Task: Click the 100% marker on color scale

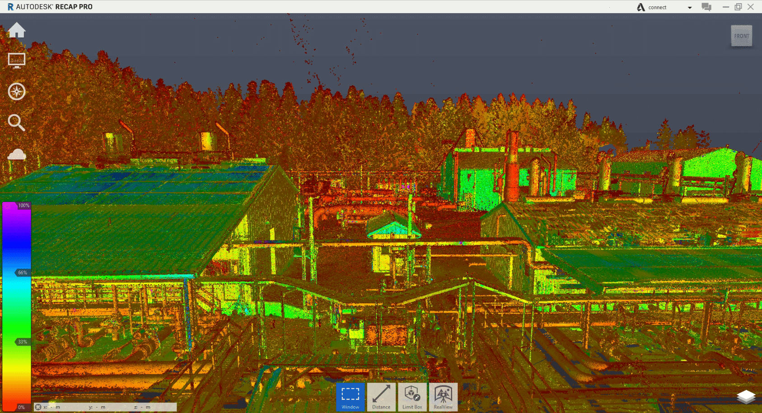Action: pyautogui.click(x=23, y=205)
